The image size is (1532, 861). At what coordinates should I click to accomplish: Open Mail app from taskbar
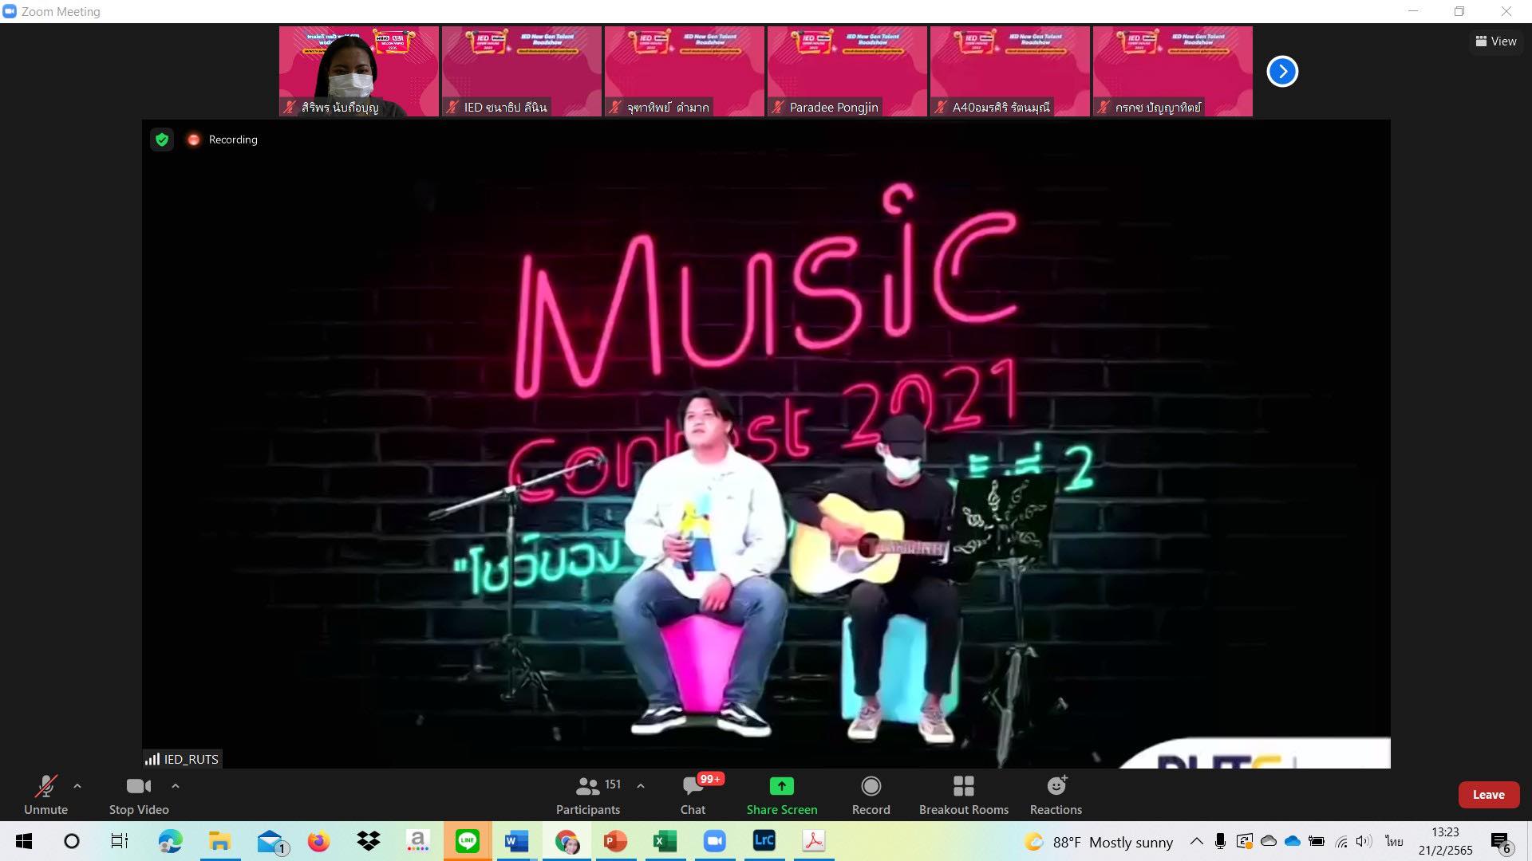[271, 841]
